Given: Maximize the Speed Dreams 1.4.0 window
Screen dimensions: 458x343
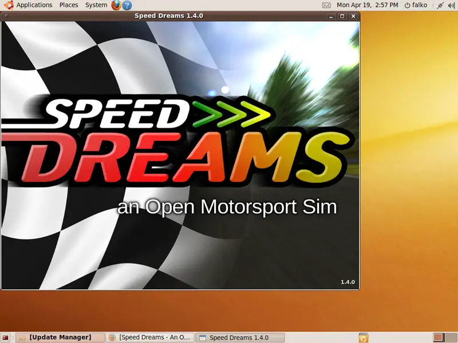Looking at the screenshot, I should (x=342, y=17).
